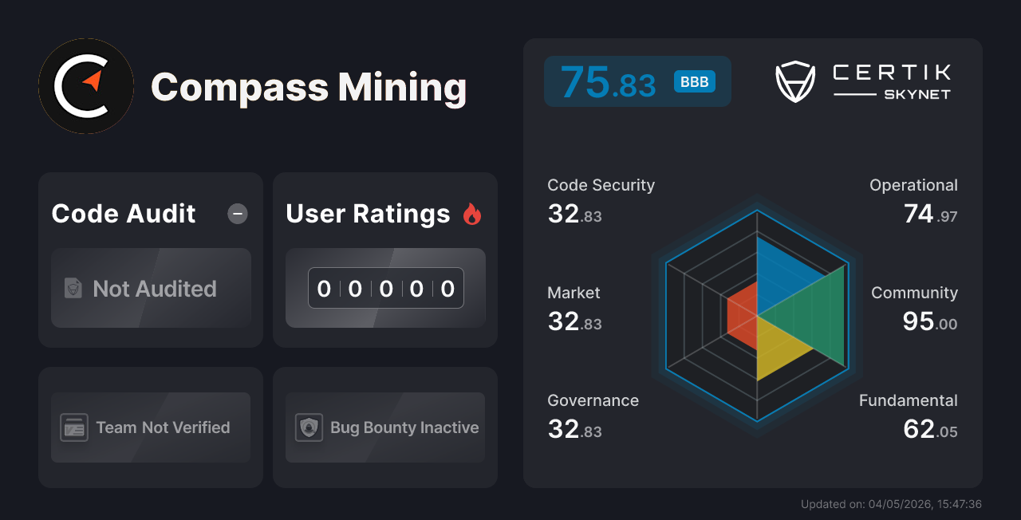The image size is (1021, 520).
Task: Click the CERTIK SKYNET wordmark
Action: tap(892, 82)
